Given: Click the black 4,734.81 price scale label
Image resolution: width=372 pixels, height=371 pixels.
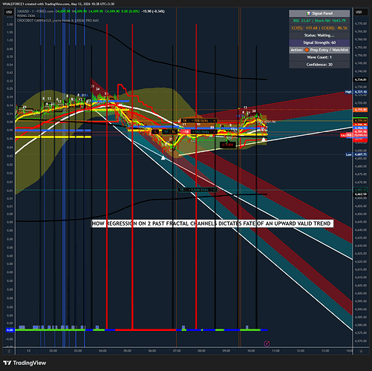Looking at the screenshot, I should 361,79.
